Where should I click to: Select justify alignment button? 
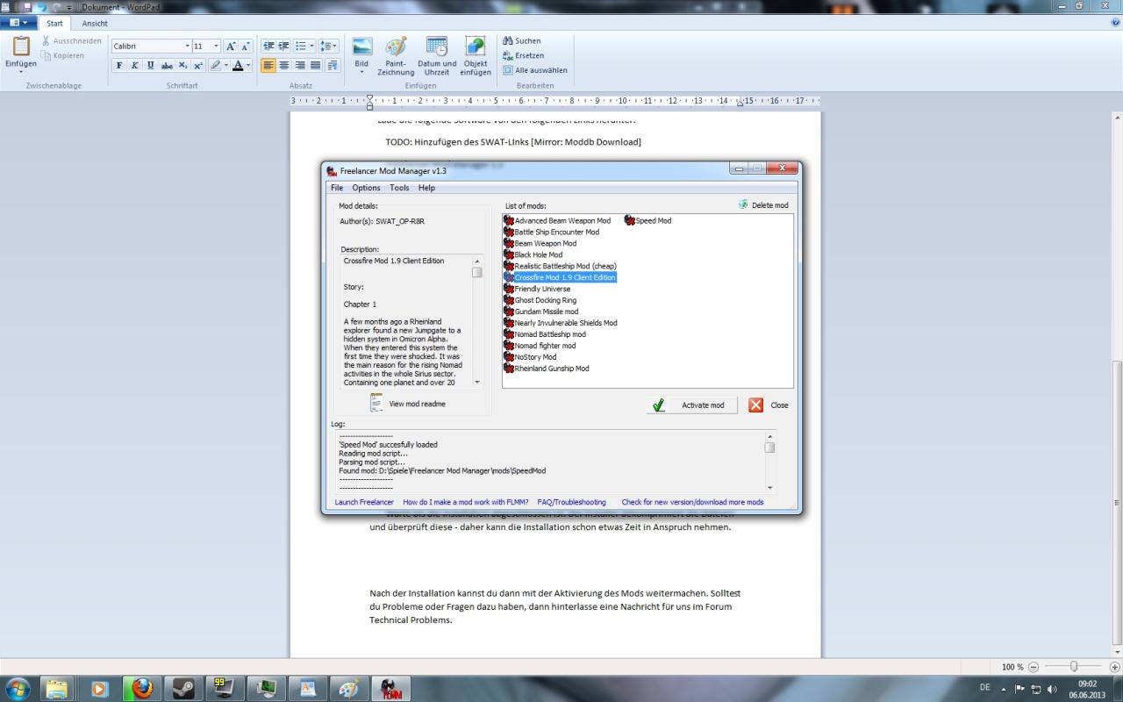pos(316,65)
